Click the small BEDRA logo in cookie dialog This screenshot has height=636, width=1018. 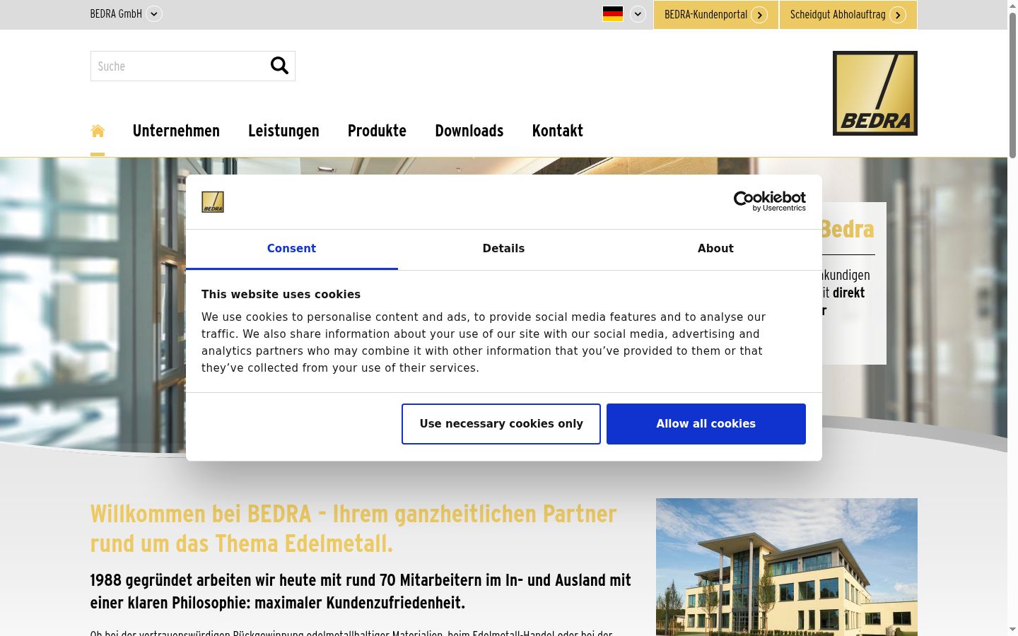coord(213,202)
